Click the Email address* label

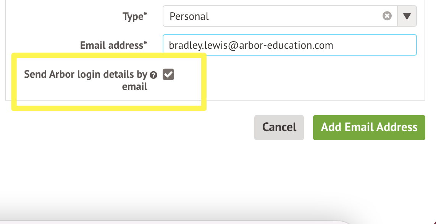point(113,45)
